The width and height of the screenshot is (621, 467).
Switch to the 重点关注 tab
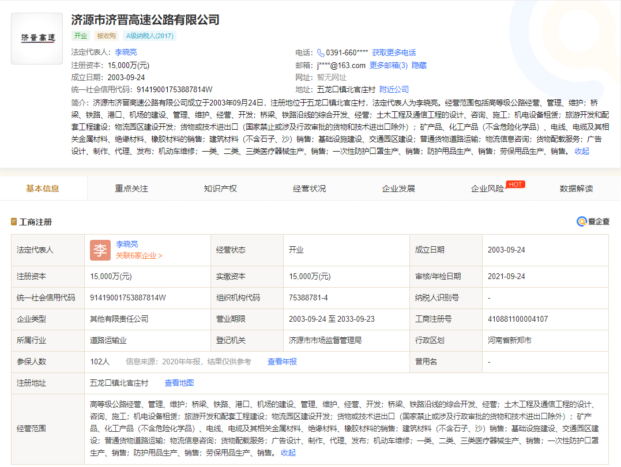coord(131,189)
